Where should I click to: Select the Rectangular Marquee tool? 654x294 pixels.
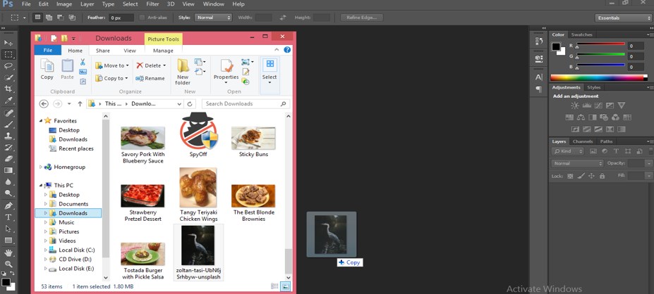click(8, 54)
